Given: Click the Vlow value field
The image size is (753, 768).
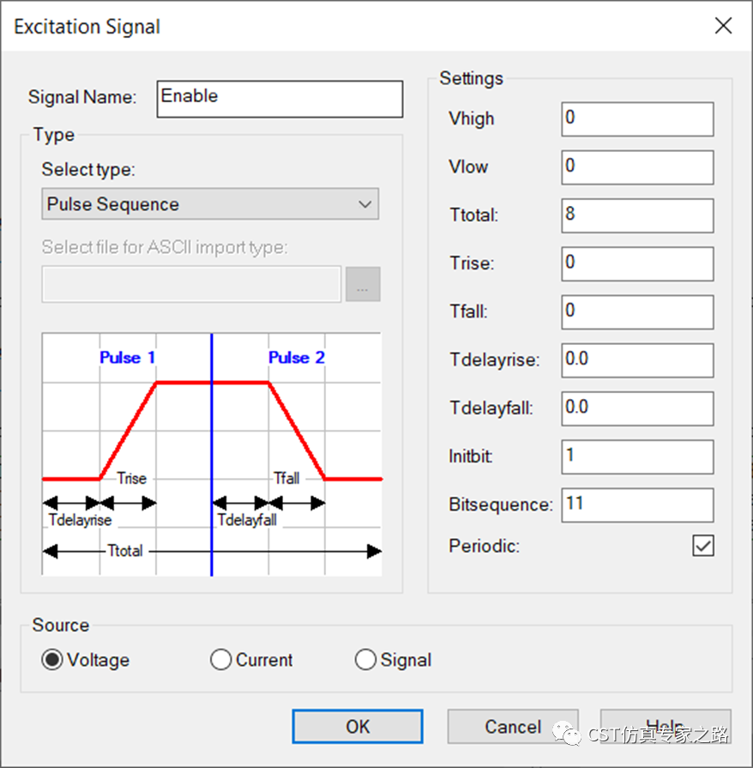Looking at the screenshot, I should [636, 166].
